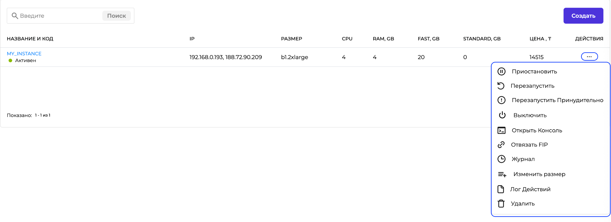Select Перезапустить Принудительно menu entry
Image resolution: width=611 pixels, height=222 pixels.
557,100
